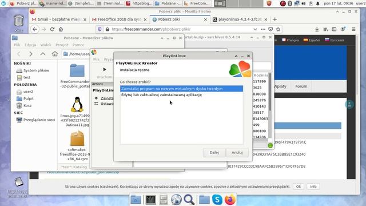
Task: Open Pomoc menu in file manager
Action: coord(78,45)
